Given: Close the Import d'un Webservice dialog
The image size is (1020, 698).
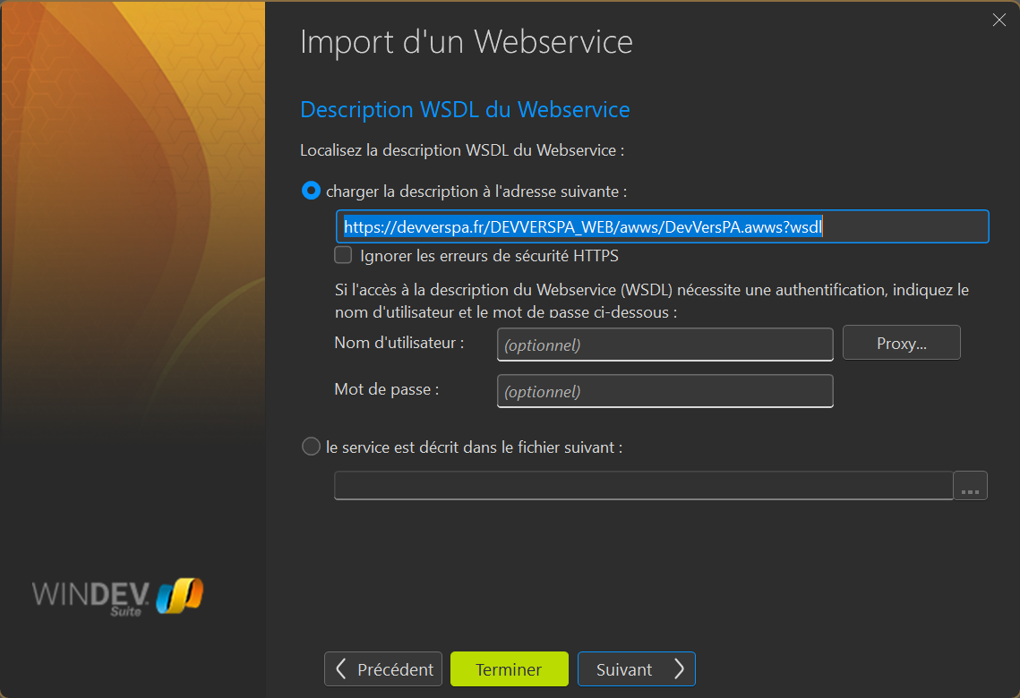Looking at the screenshot, I should [x=999, y=21].
